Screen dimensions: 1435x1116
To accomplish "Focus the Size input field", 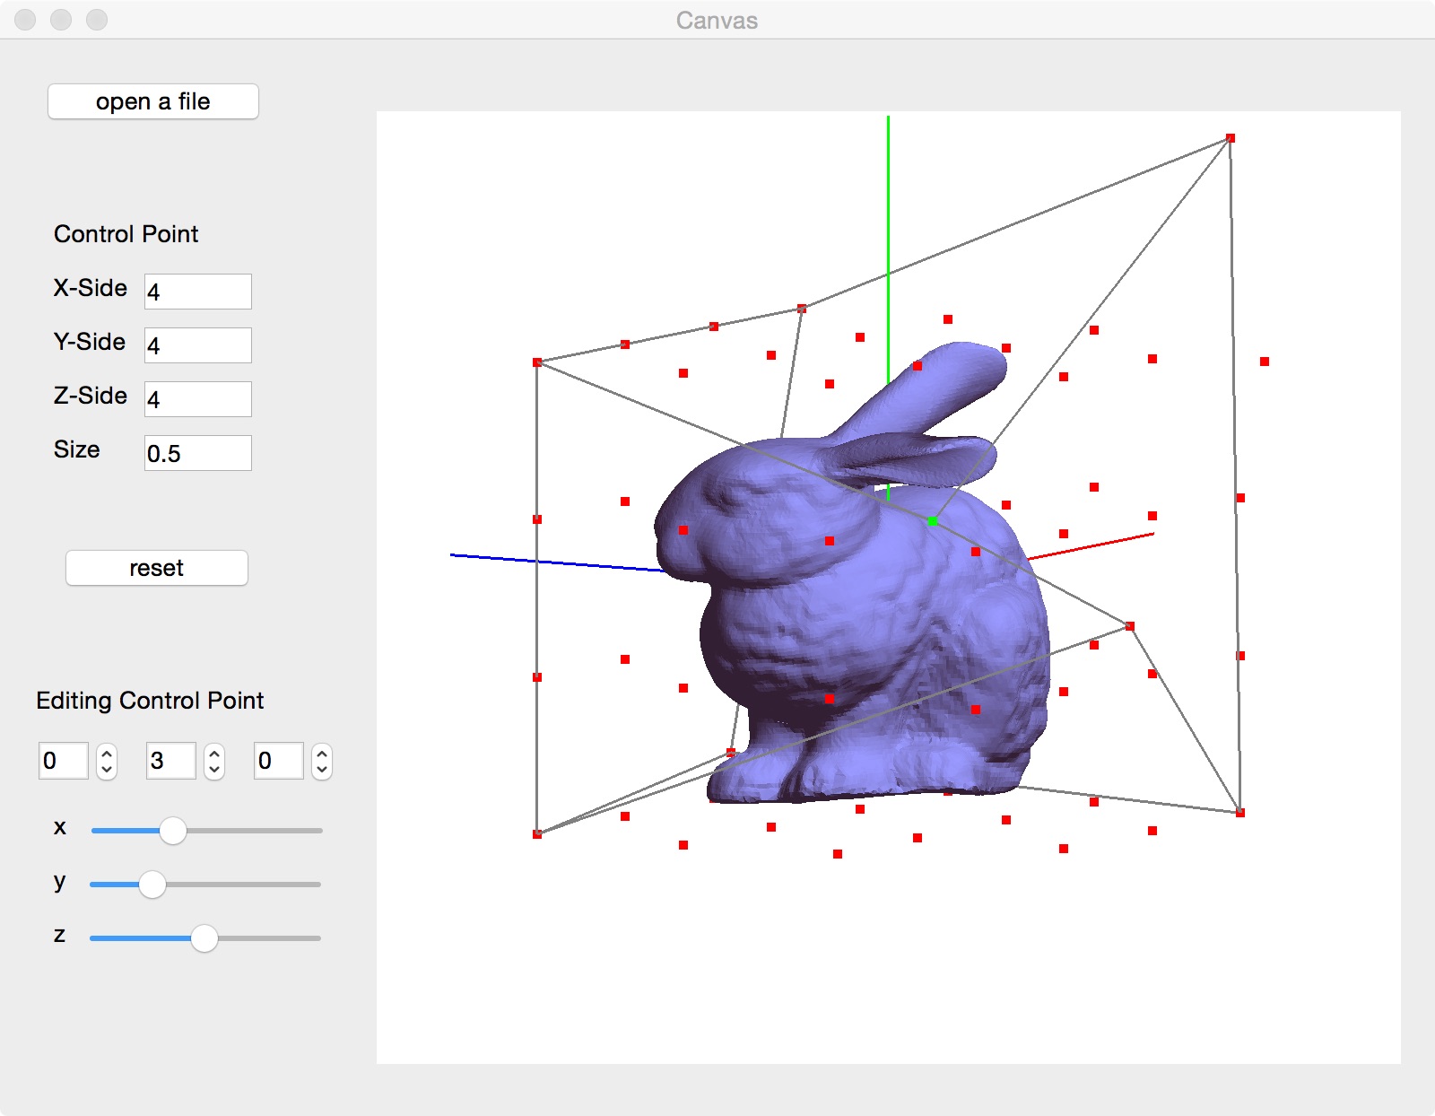I will click(x=198, y=453).
